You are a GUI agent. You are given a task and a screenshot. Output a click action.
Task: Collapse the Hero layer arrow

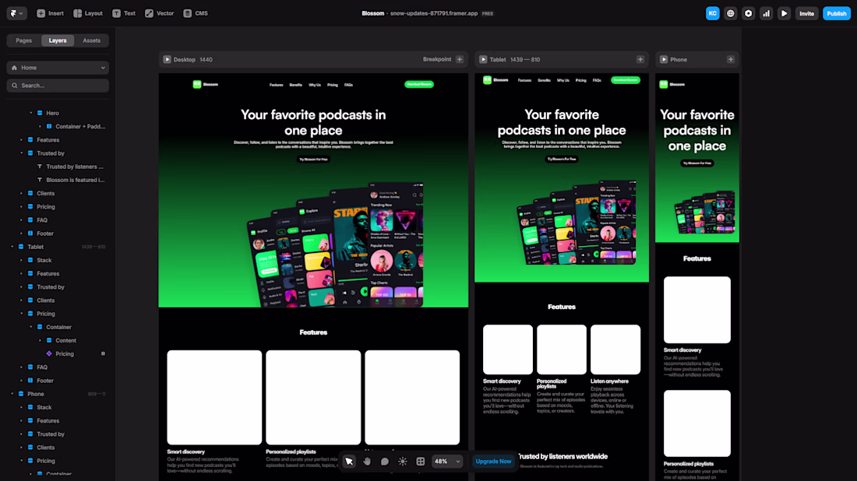pos(30,113)
